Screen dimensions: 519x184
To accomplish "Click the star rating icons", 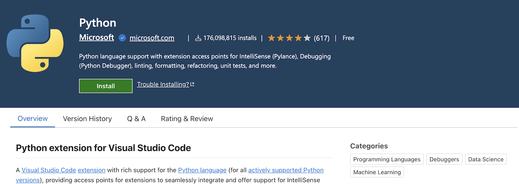I will (x=289, y=38).
